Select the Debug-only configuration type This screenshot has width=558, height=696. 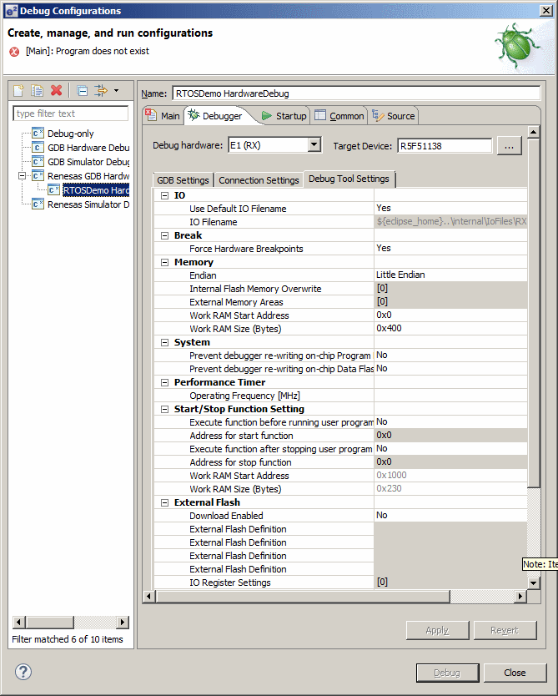pyautogui.click(x=70, y=134)
